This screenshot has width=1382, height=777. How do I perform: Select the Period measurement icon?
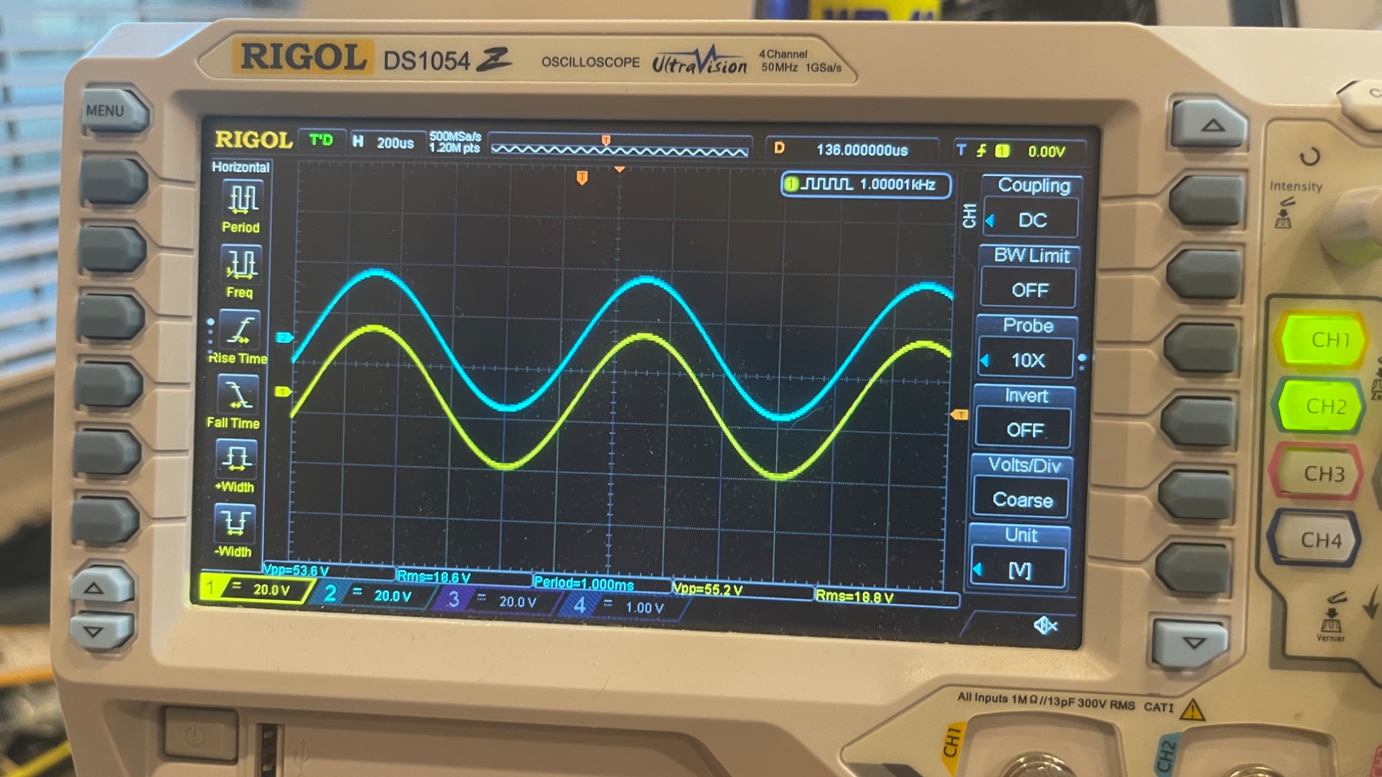(242, 199)
